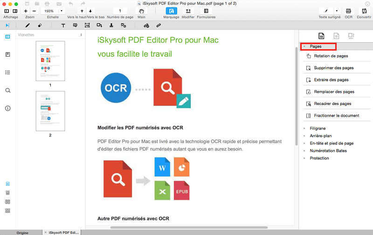Go to previous page with up arrow

coord(82,11)
